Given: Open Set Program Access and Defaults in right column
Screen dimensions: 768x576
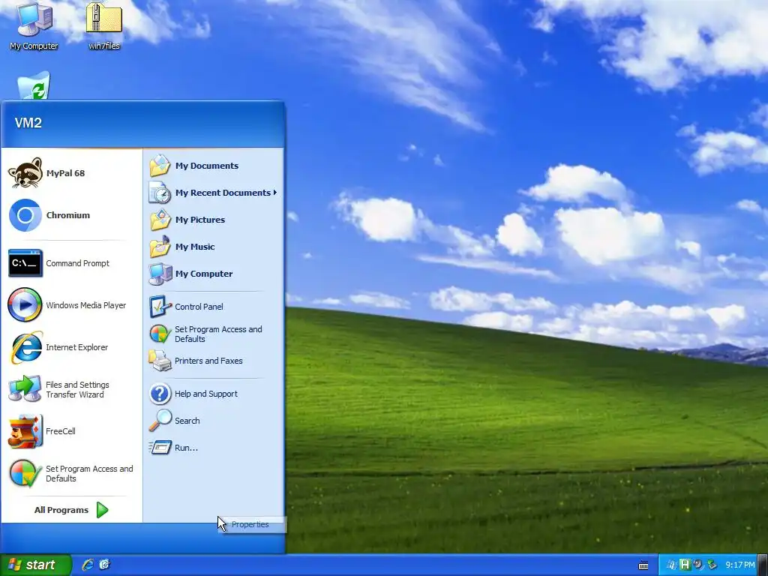Looking at the screenshot, I should pos(160,334).
